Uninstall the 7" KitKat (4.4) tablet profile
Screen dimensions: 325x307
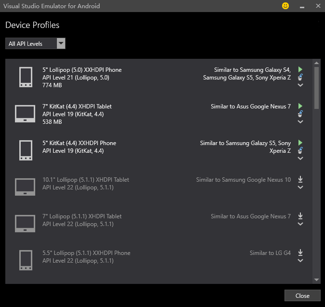[x=300, y=114]
